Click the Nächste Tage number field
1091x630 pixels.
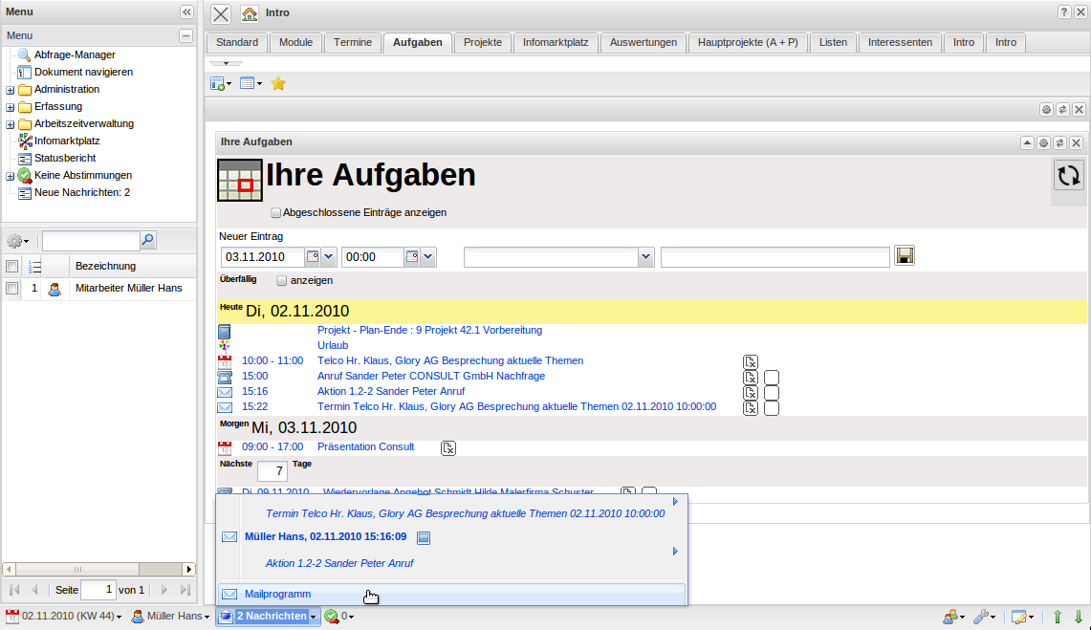pyautogui.click(x=272, y=471)
